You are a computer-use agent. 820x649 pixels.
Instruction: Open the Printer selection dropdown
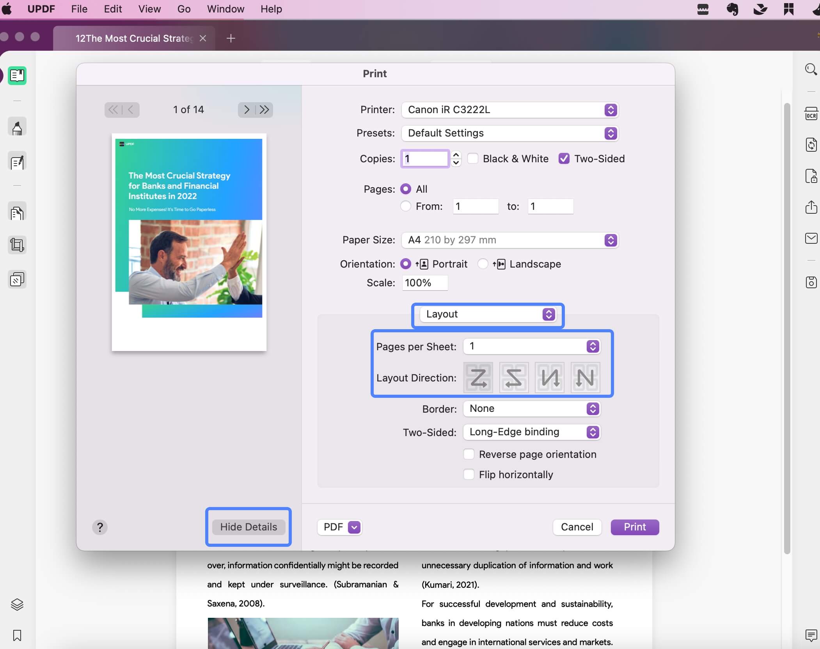(610, 110)
